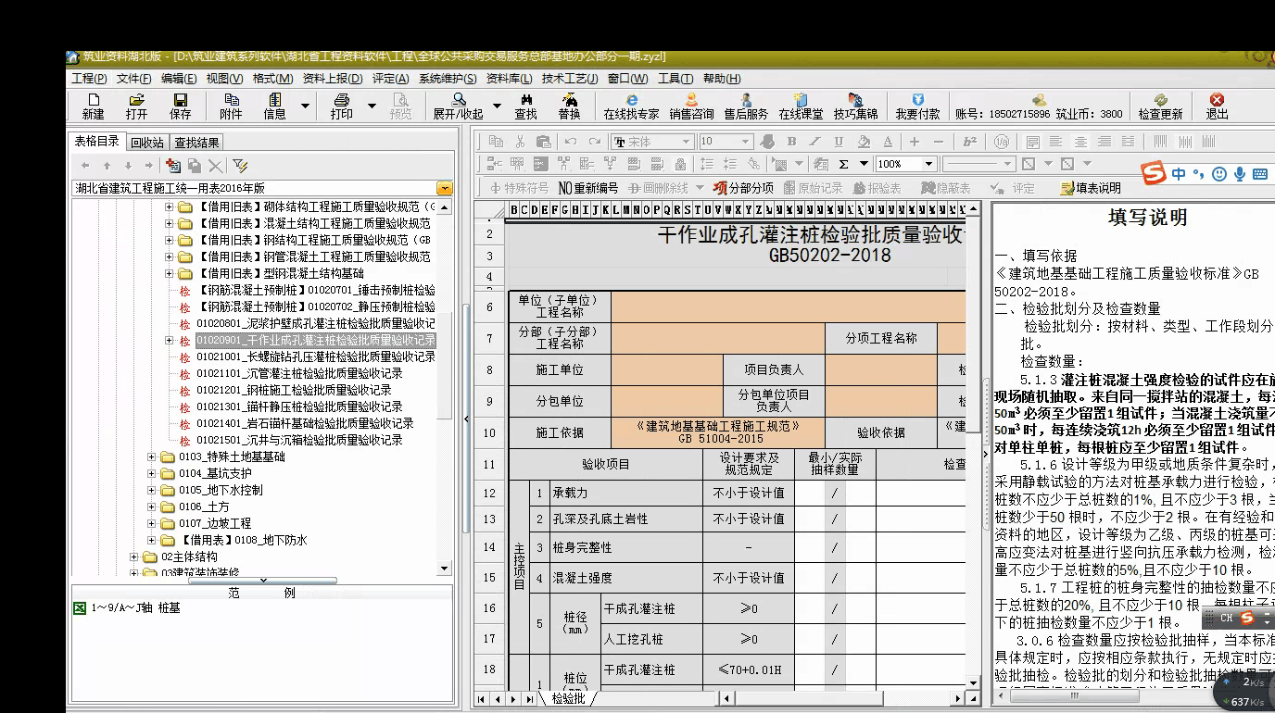Image resolution: width=1275 pixels, height=713 pixels.
Task: Expand the 0106_土方 folder
Action: click(x=153, y=507)
